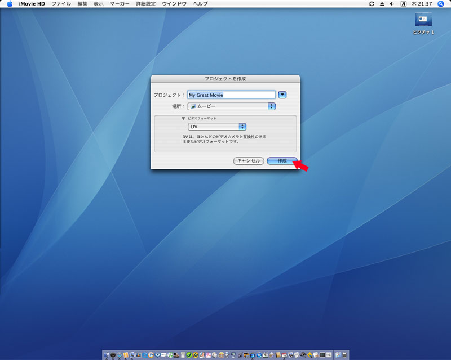Open the 編集 menu
451x360 pixels.
click(x=82, y=4)
